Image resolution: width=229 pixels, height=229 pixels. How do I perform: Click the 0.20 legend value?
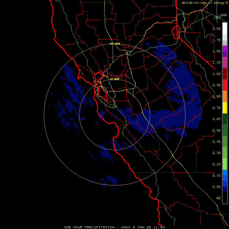click(217, 164)
